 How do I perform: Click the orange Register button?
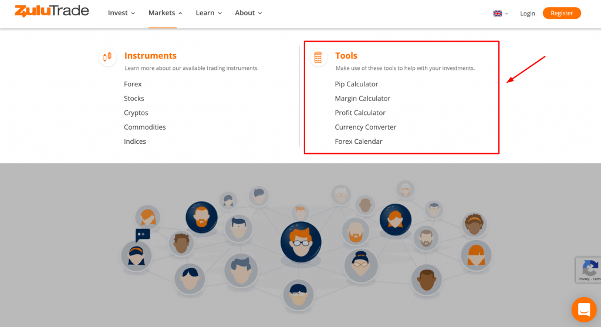(562, 13)
